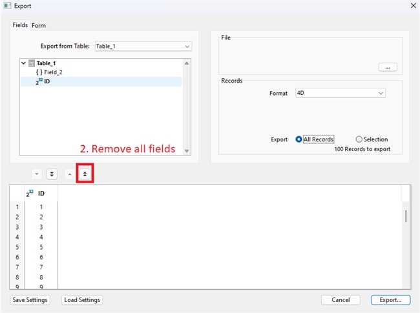Click the Remove all fields double-up arrow button
The image size is (420, 313).
pyautogui.click(x=85, y=174)
